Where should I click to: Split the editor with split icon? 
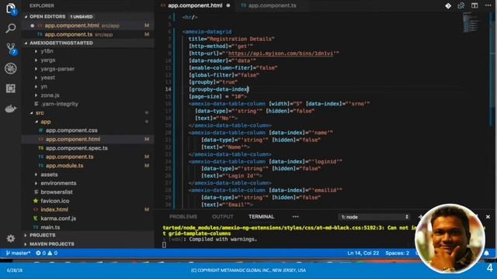click(474, 5)
